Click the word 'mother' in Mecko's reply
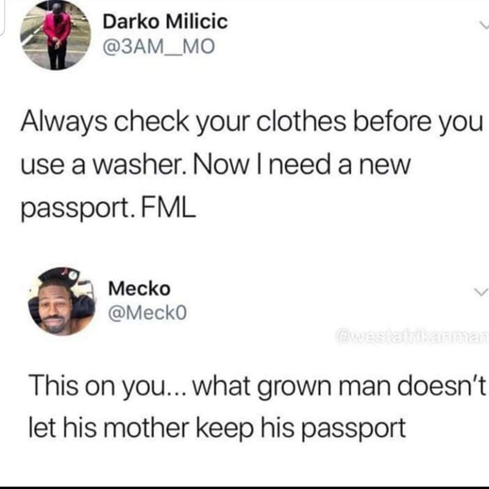The width and height of the screenshot is (489, 489). click(146, 428)
